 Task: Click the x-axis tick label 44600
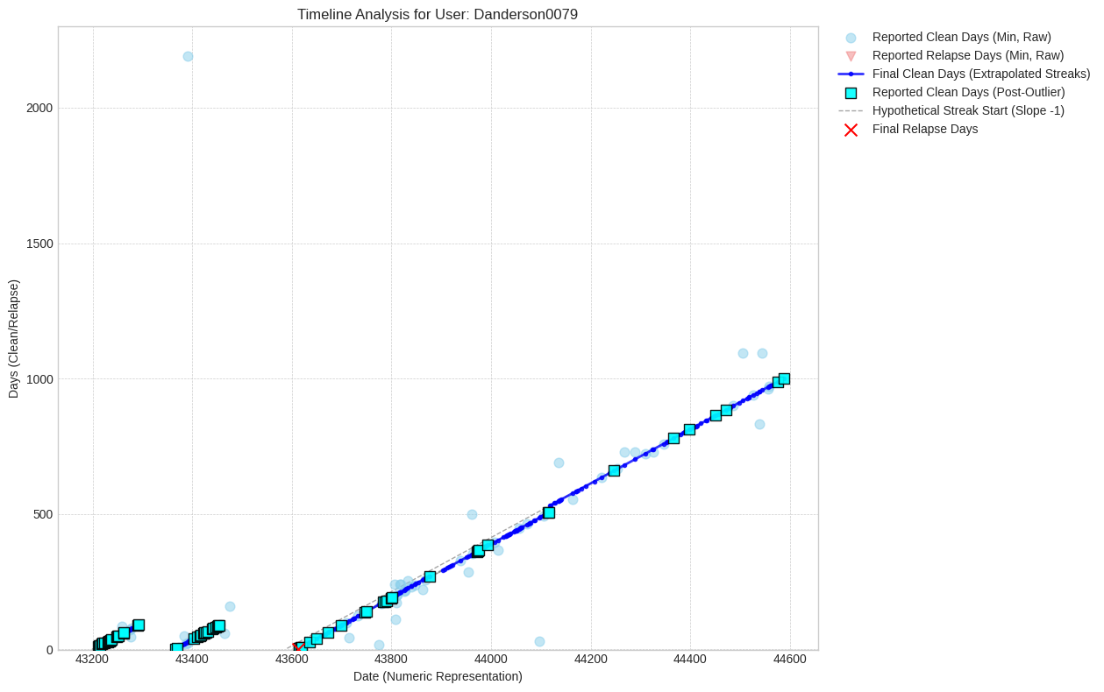[x=790, y=659]
